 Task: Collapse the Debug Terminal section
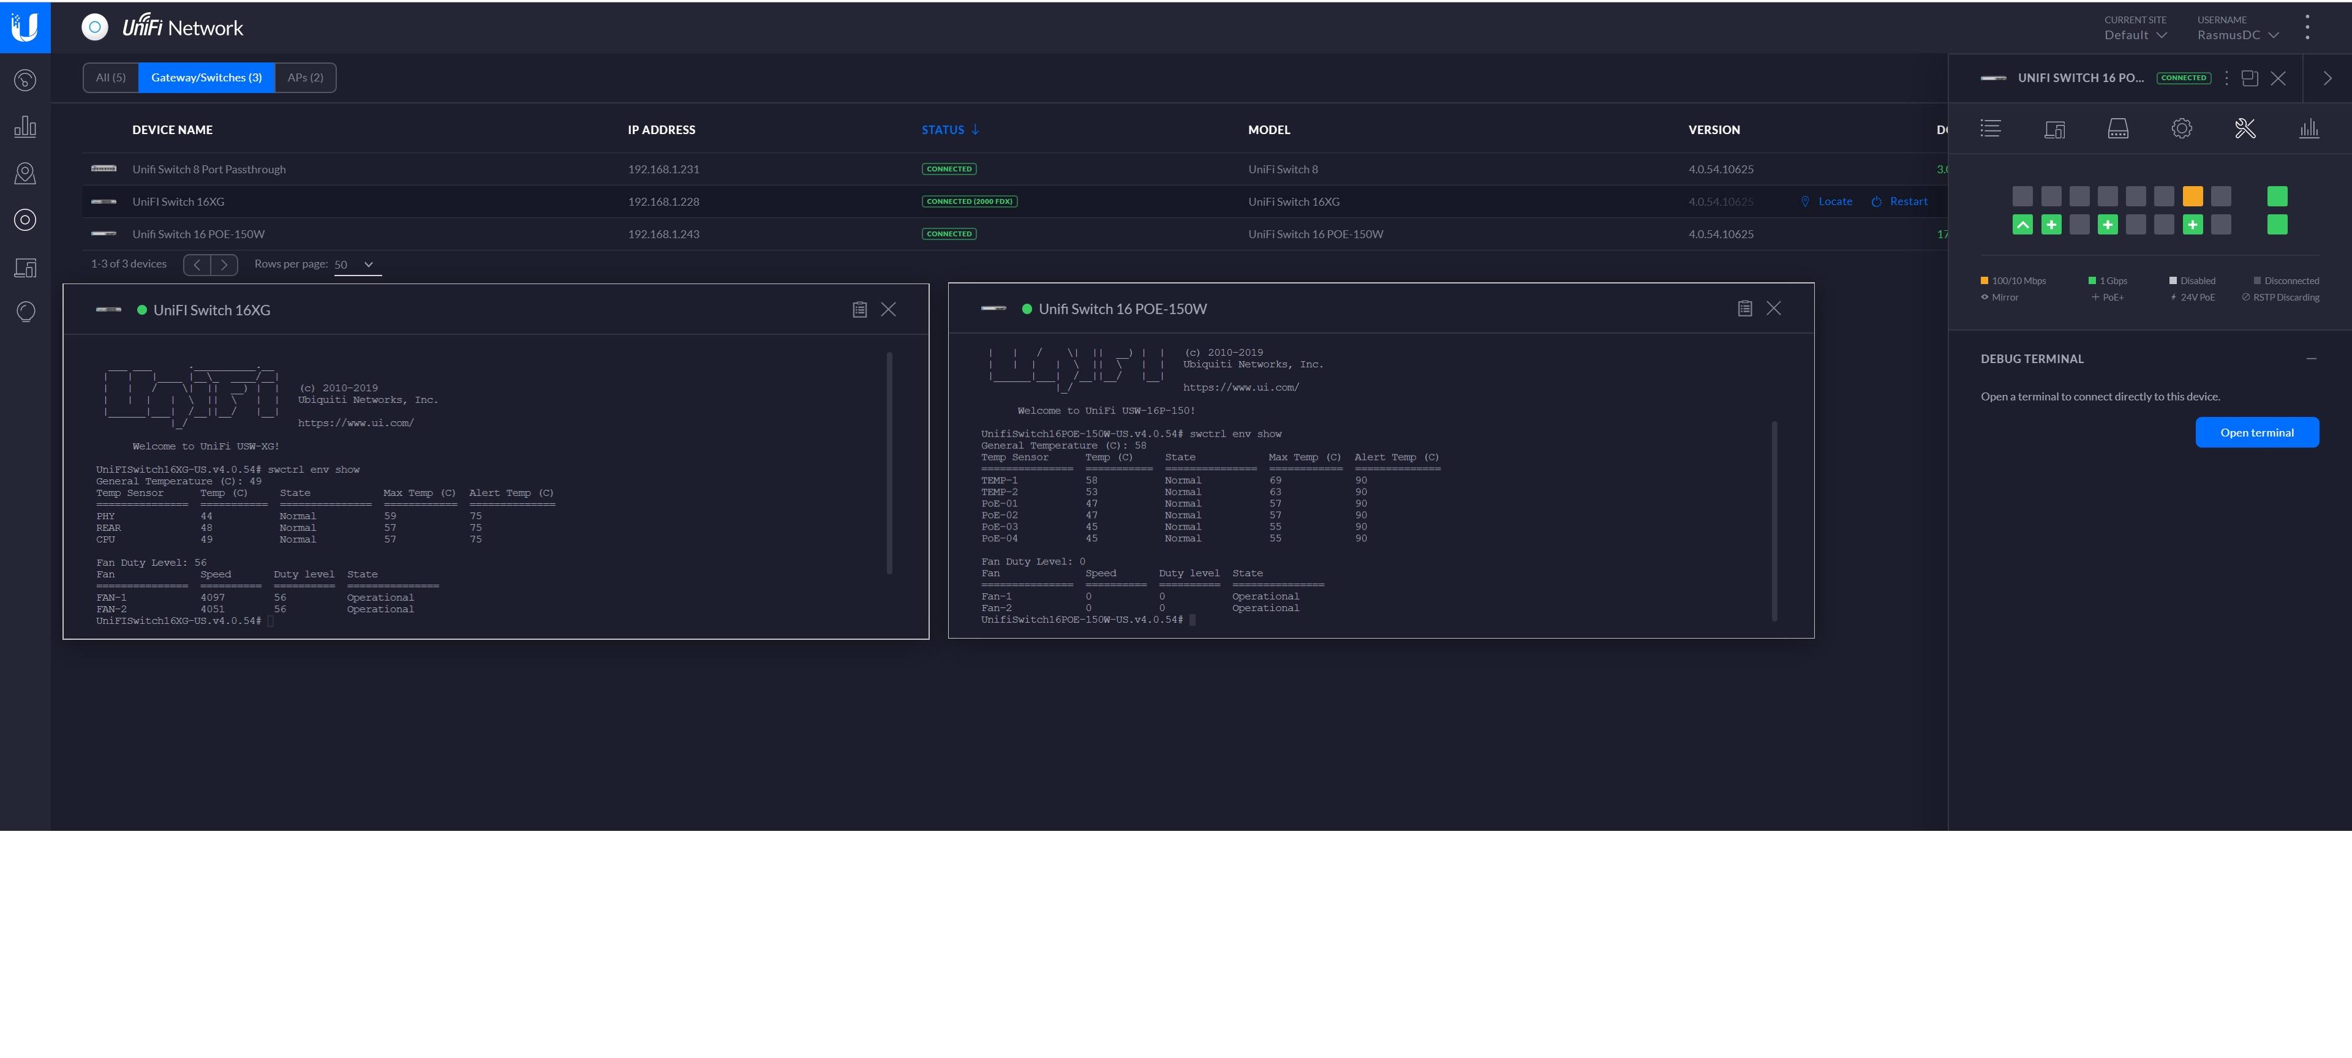(2311, 359)
